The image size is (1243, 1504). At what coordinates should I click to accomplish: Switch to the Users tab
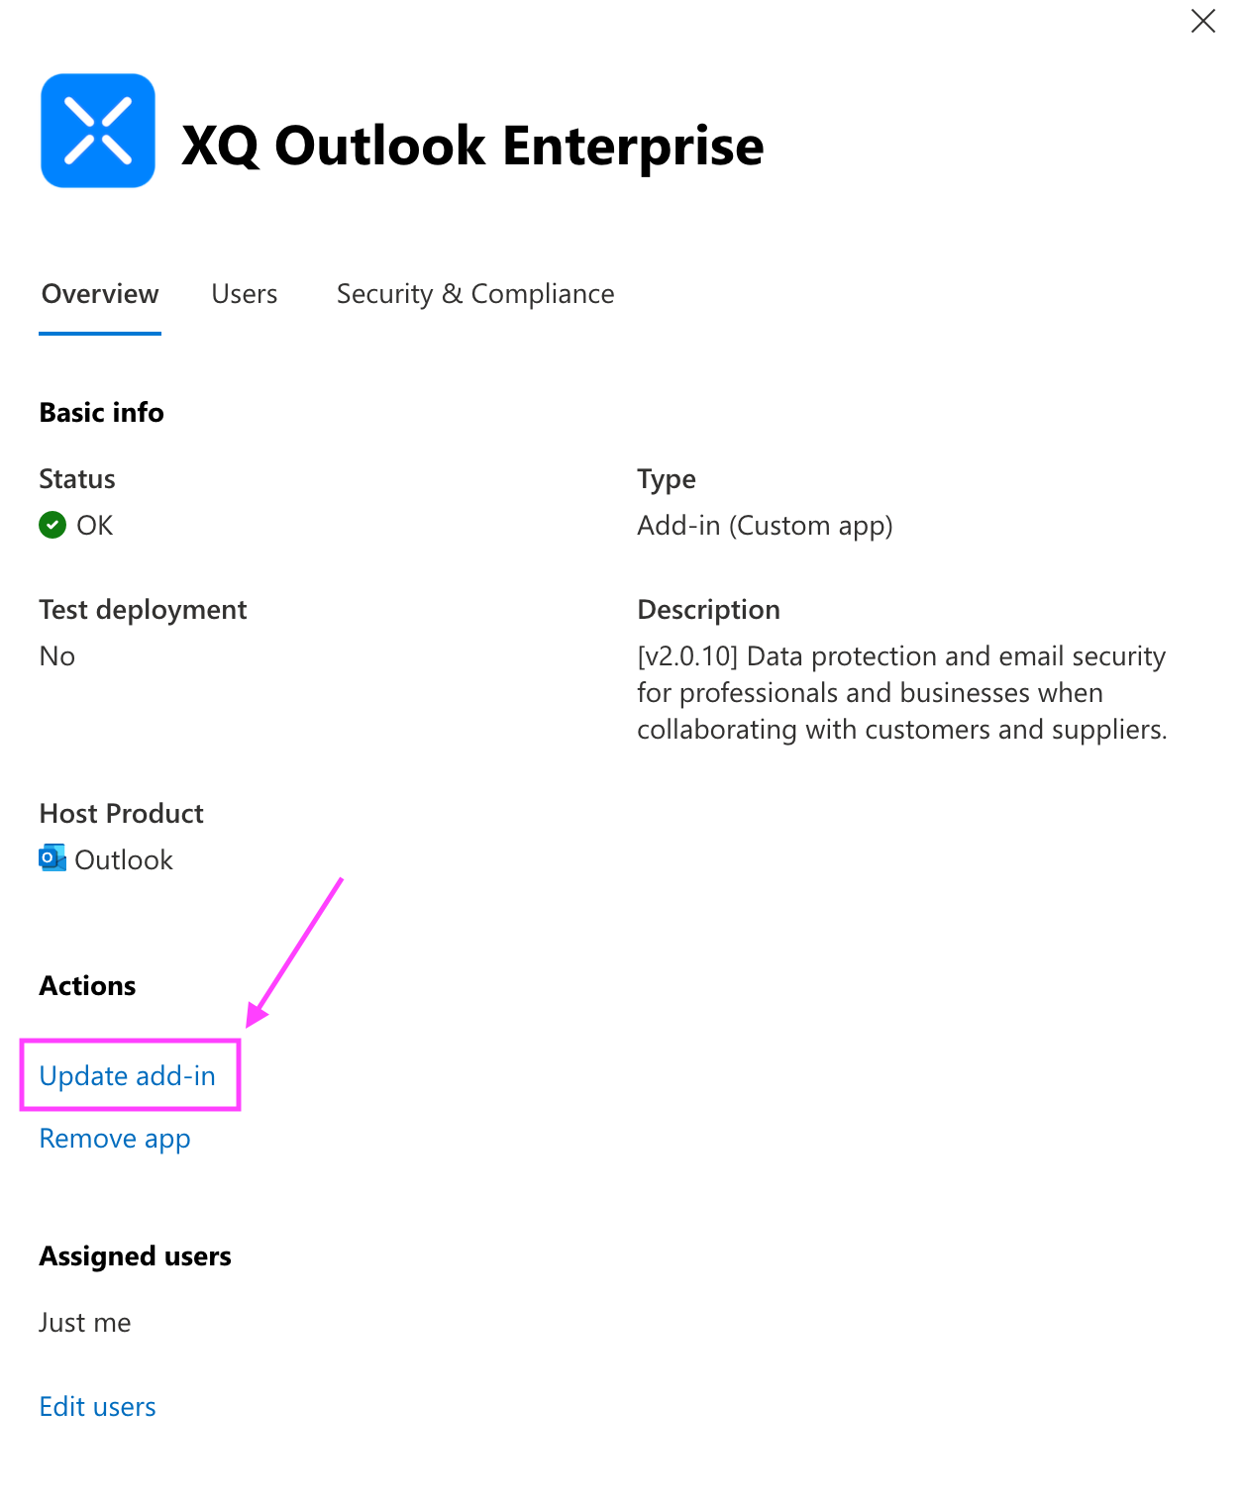245,294
